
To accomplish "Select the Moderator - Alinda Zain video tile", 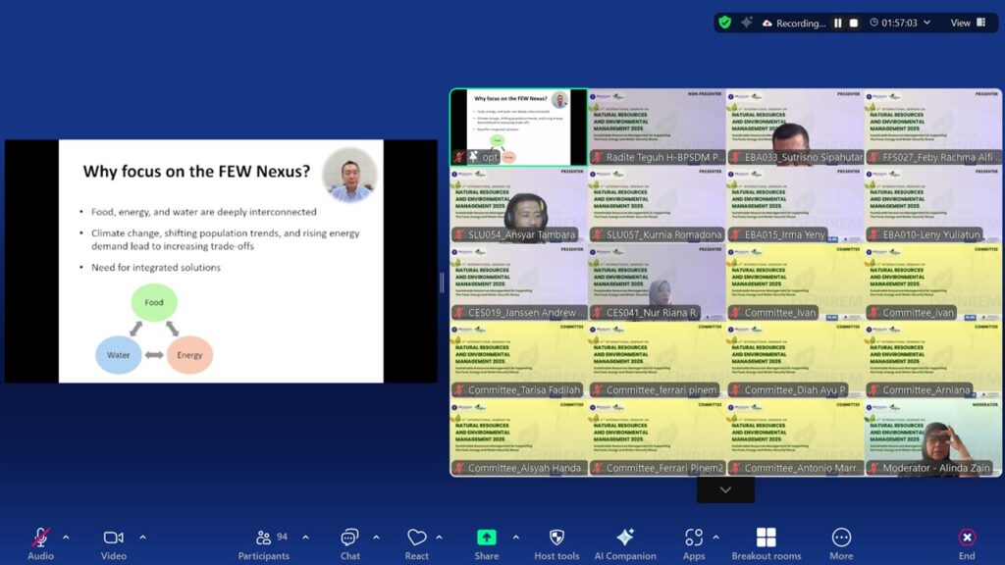I will click(x=932, y=437).
